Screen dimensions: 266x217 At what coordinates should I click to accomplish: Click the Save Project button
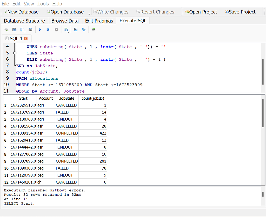[x=240, y=12]
